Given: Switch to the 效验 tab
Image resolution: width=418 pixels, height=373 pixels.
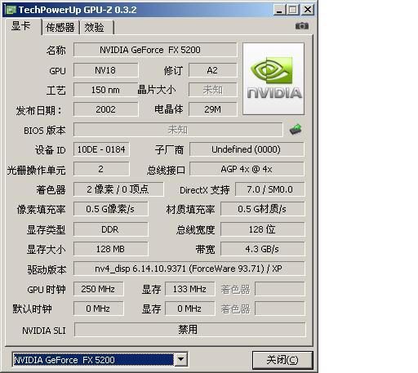Looking at the screenshot, I should (x=96, y=28).
